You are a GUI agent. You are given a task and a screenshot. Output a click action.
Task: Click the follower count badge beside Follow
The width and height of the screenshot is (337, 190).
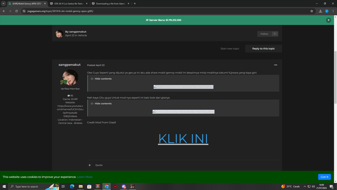[x=275, y=34]
